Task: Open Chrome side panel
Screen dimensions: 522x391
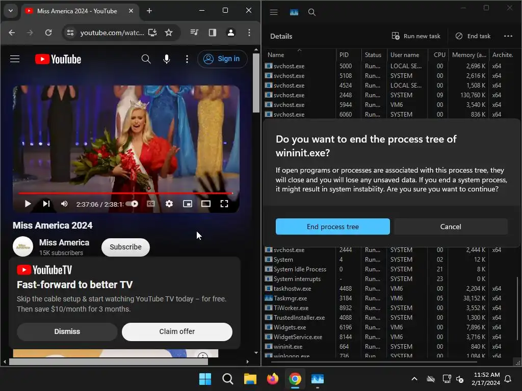Action: coord(213,33)
